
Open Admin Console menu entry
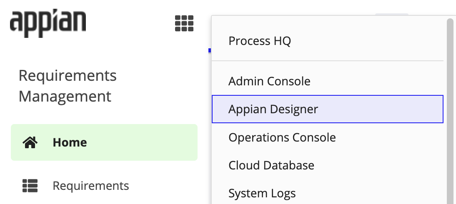point(328,81)
